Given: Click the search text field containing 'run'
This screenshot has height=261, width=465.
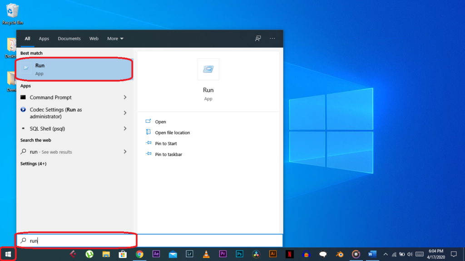Looking at the screenshot, I should click(x=77, y=241).
